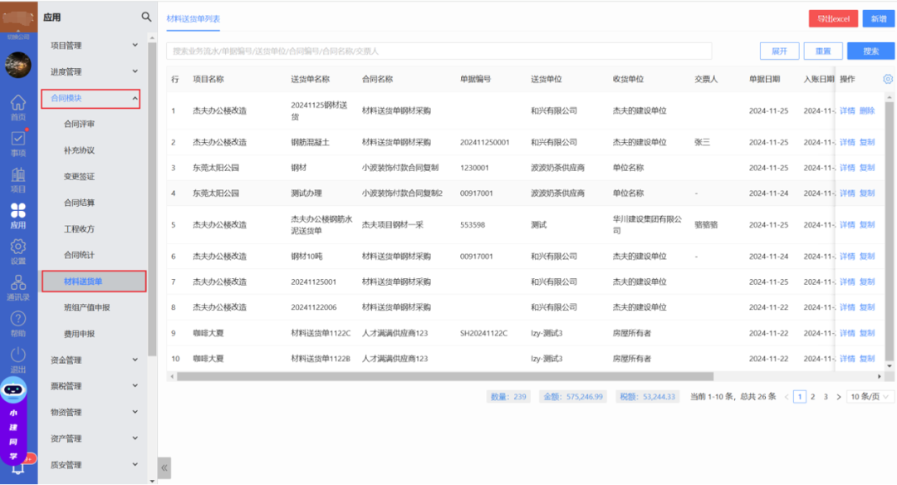
Task: Open the 10条/页 page size dropdown
Action: (x=870, y=397)
